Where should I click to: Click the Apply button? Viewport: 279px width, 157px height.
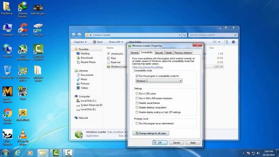(x=193, y=143)
